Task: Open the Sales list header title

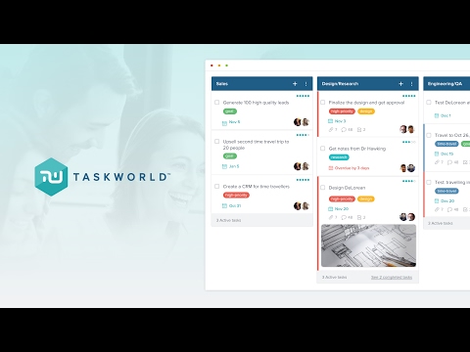Action: pos(222,84)
